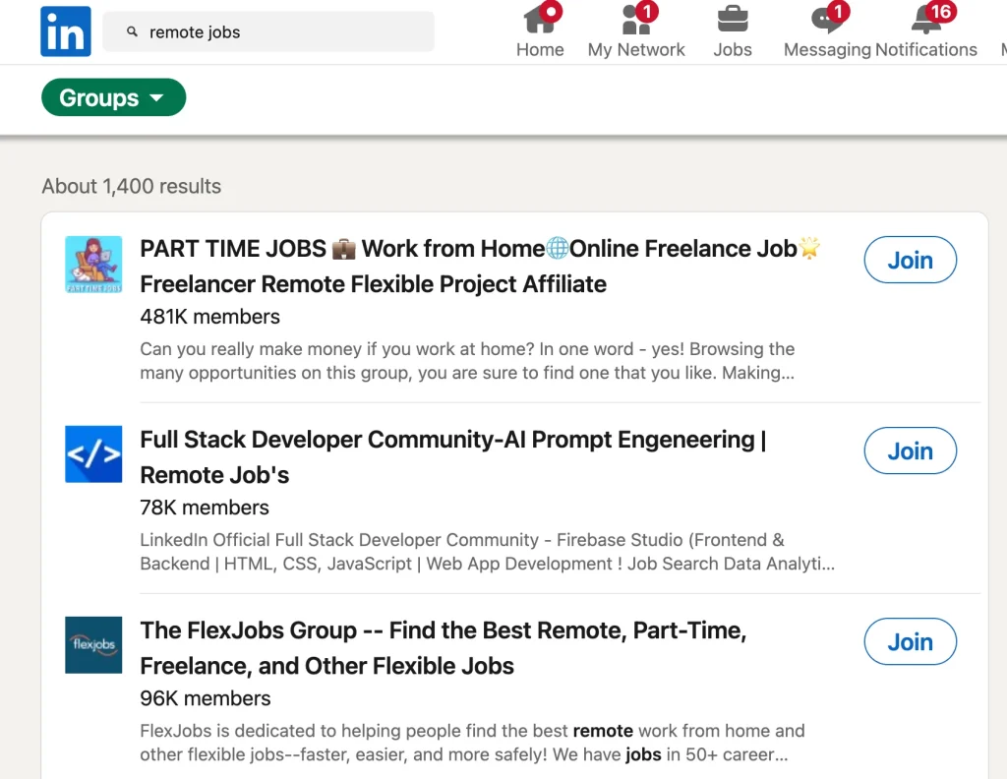Image resolution: width=1007 pixels, height=779 pixels.
Task: Click the Full Stack Developer code logo
Action: click(93, 453)
